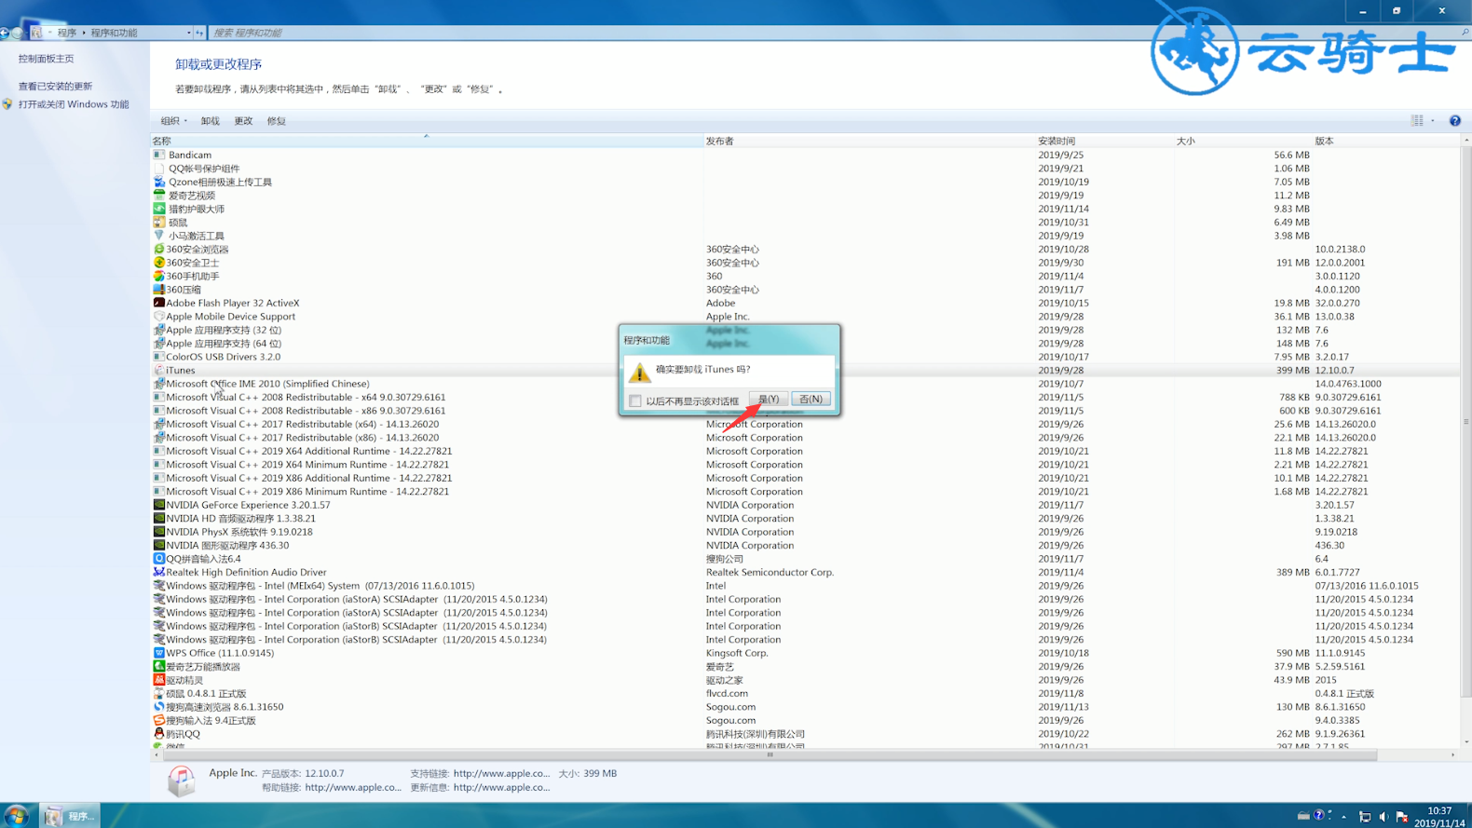The height and width of the screenshot is (828, 1472).
Task: Click the 卸载 (Uninstall) toolbar button
Action: tap(211, 121)
